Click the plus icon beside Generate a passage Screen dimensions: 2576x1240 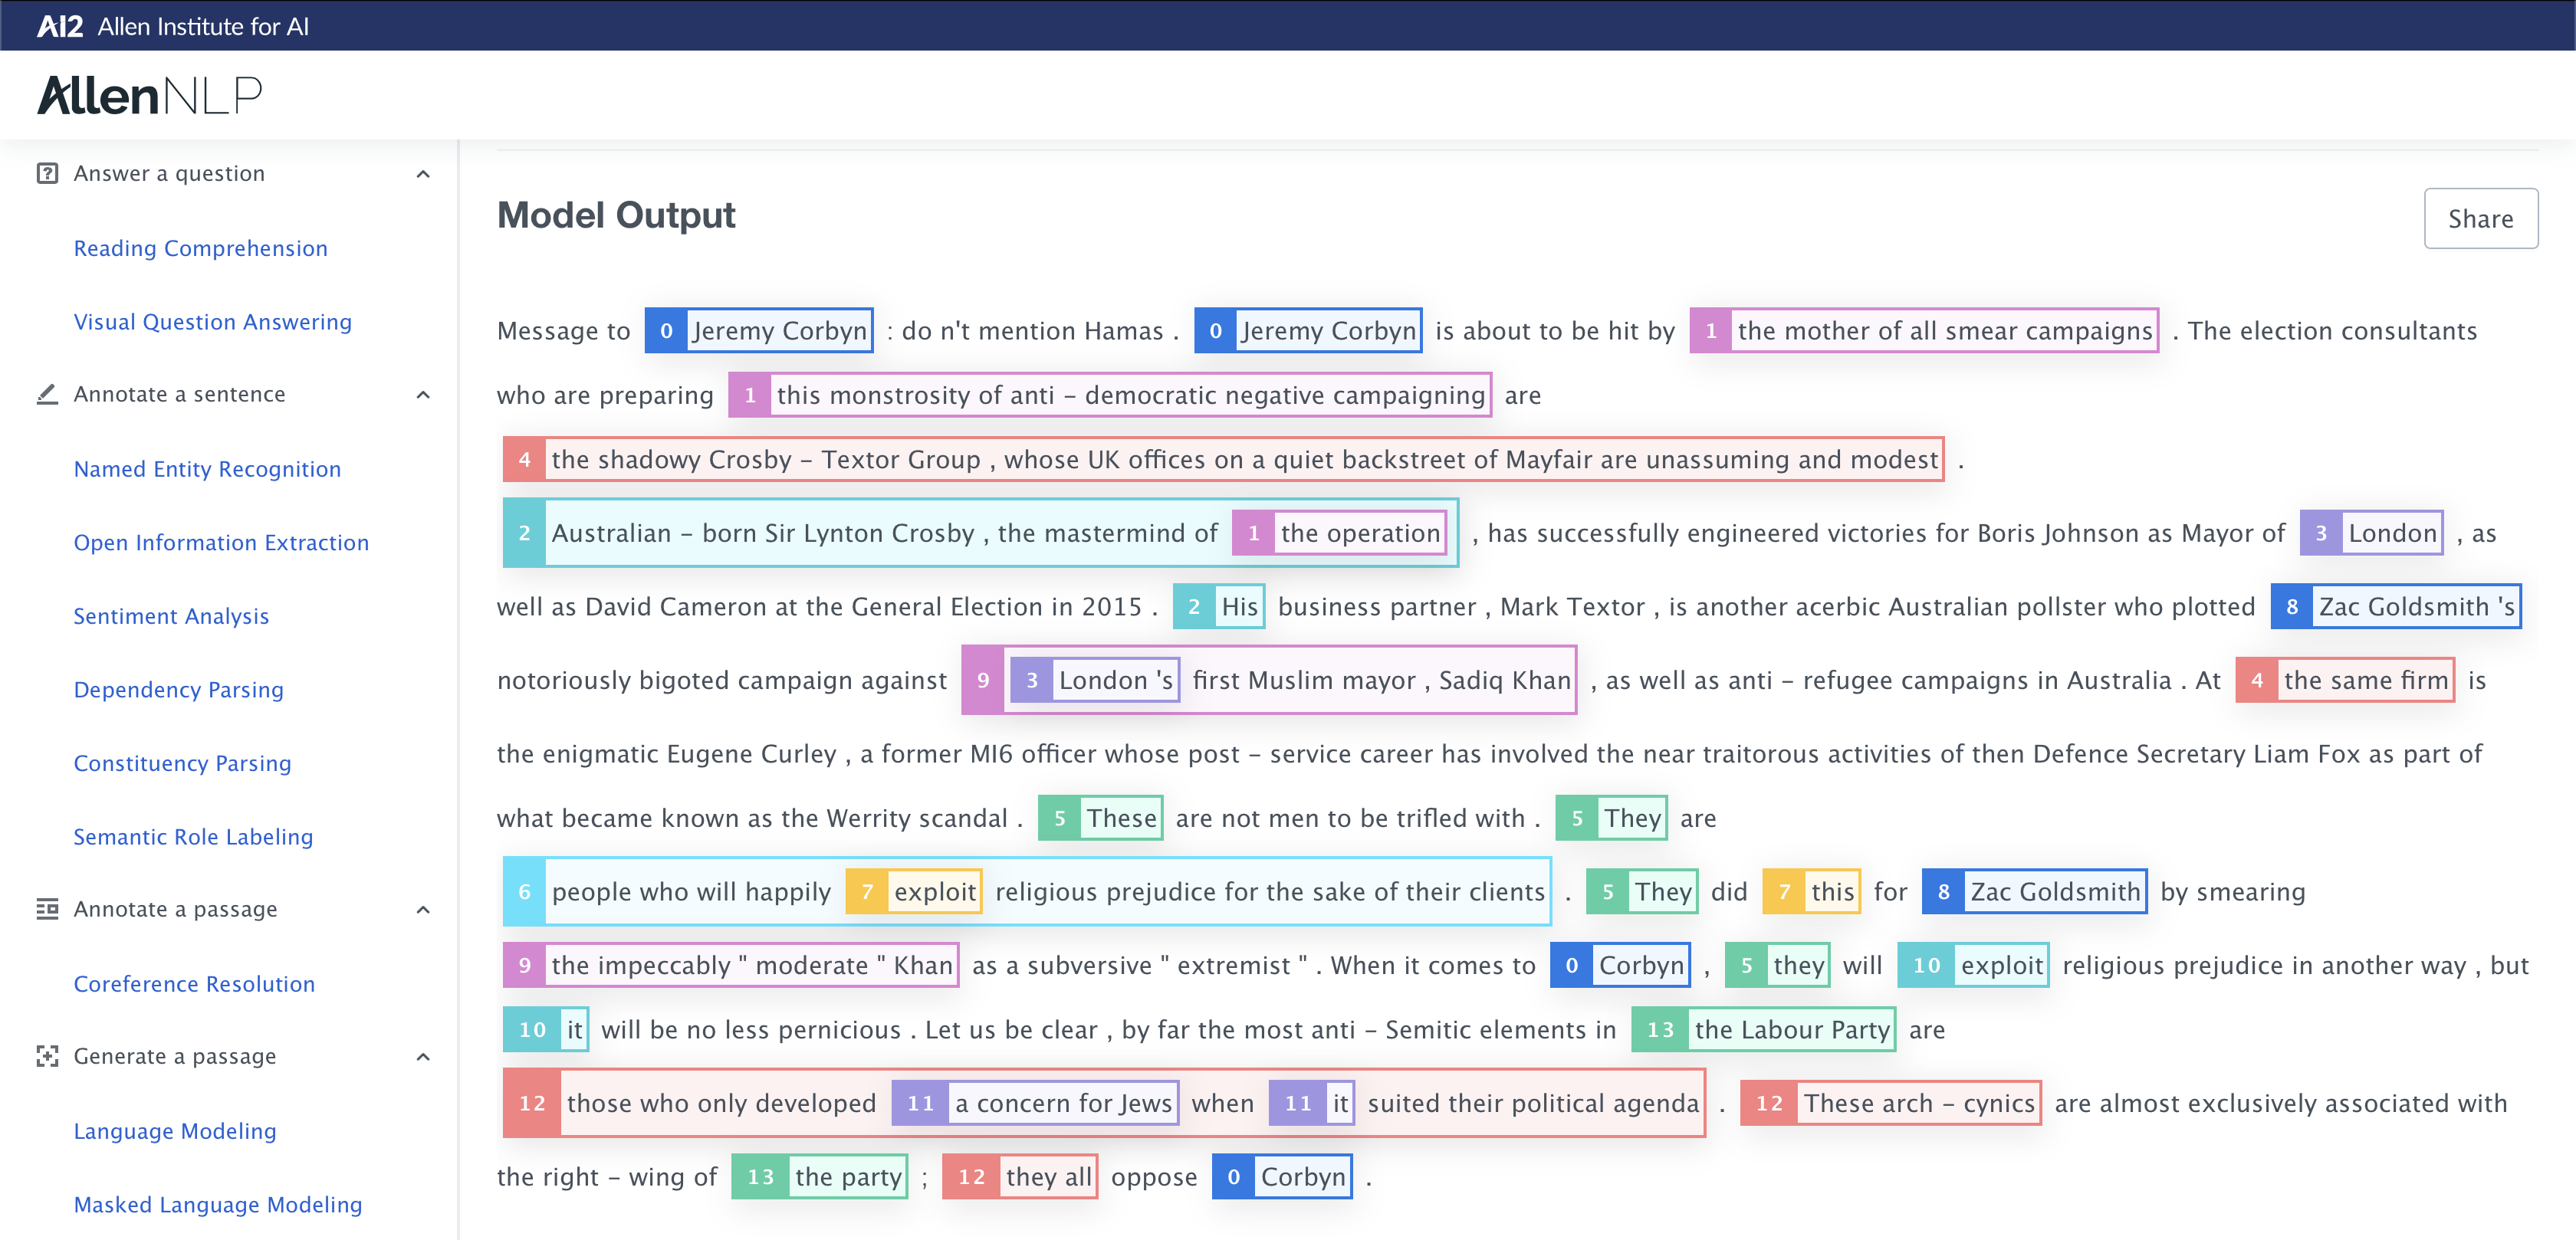47,1055
